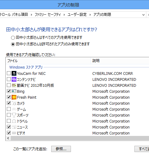149x158 pixels.
Task: Check the トラベル checkbox
Action: pyautogui.click(x=9, y=121)
